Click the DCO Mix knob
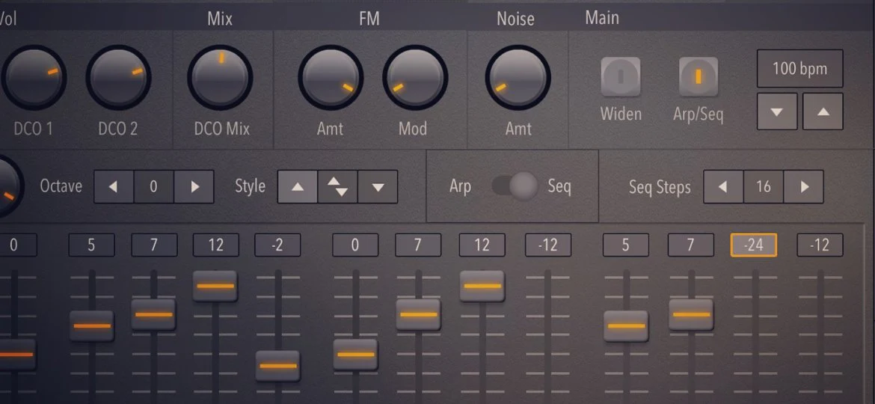Screen dimensions: 875x404 220,78
